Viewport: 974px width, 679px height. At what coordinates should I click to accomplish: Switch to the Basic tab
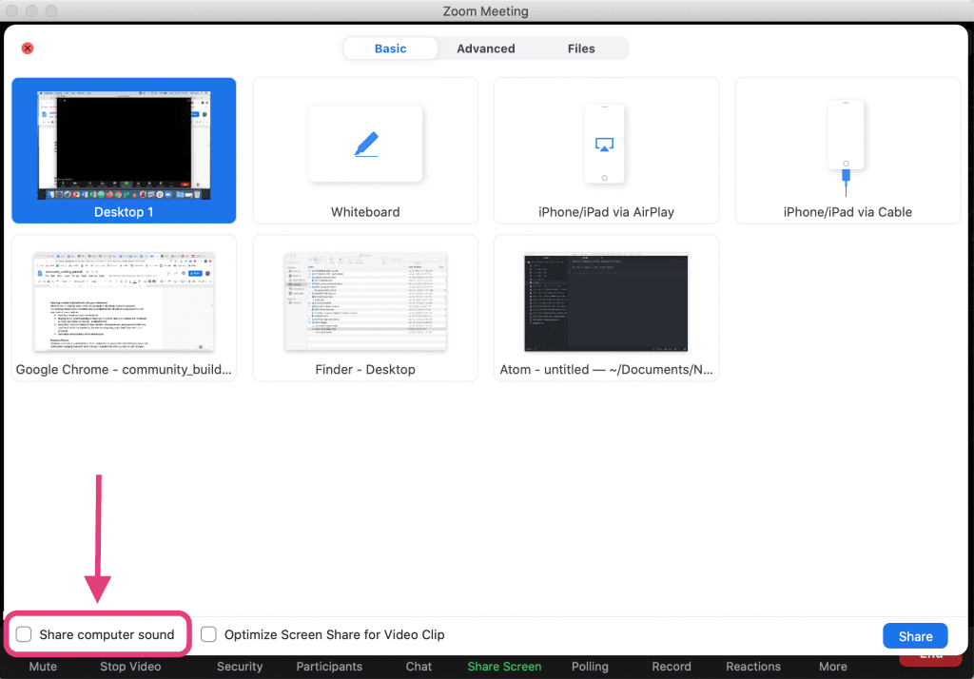pos(390,48)
